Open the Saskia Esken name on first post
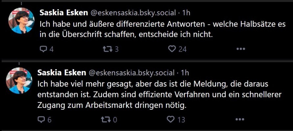 coord(64,13)
